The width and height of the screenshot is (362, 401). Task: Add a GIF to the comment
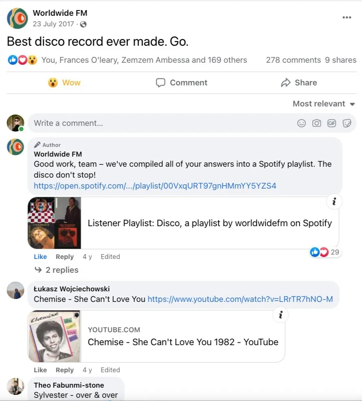tap(332, 123)
